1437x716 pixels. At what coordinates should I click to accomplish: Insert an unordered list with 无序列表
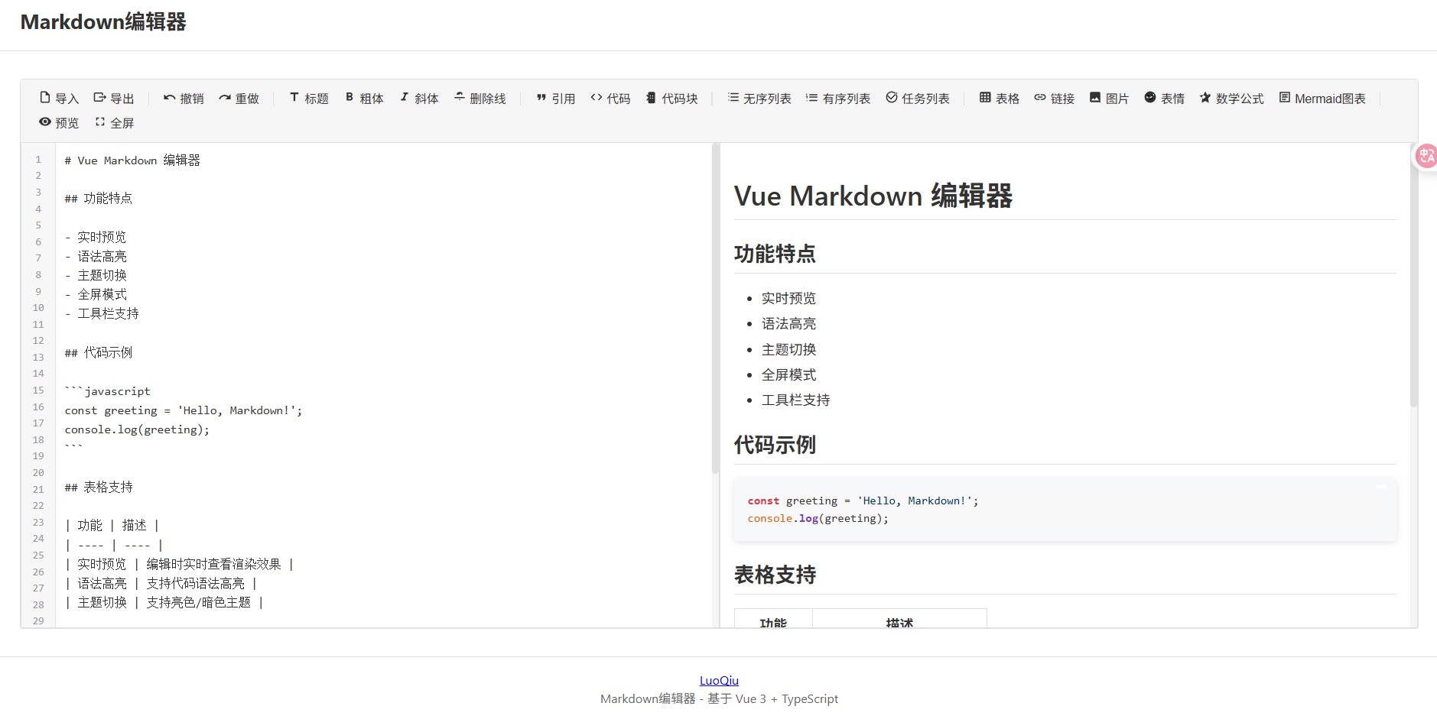click(x=759, y=99)
